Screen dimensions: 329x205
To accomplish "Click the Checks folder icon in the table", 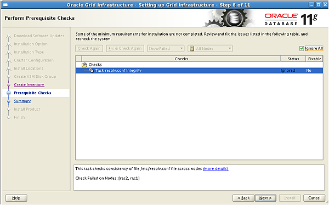I will tap(84, 65).
